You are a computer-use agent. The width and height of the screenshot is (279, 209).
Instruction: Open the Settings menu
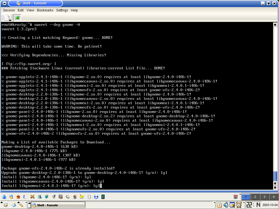(62, 10)
